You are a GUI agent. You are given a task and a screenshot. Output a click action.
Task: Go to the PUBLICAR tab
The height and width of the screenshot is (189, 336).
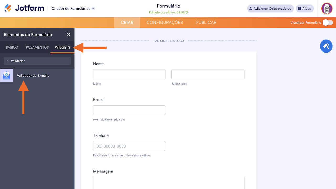tap(206, 23)
